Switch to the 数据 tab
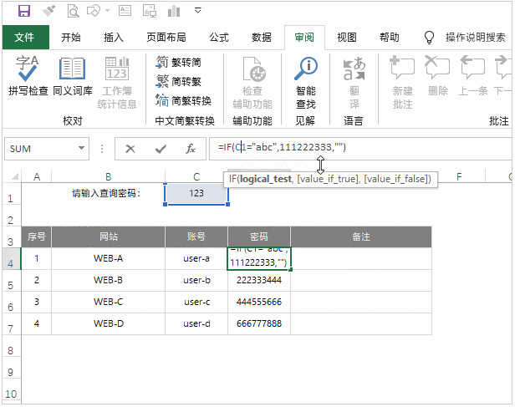 coord(262,38)
